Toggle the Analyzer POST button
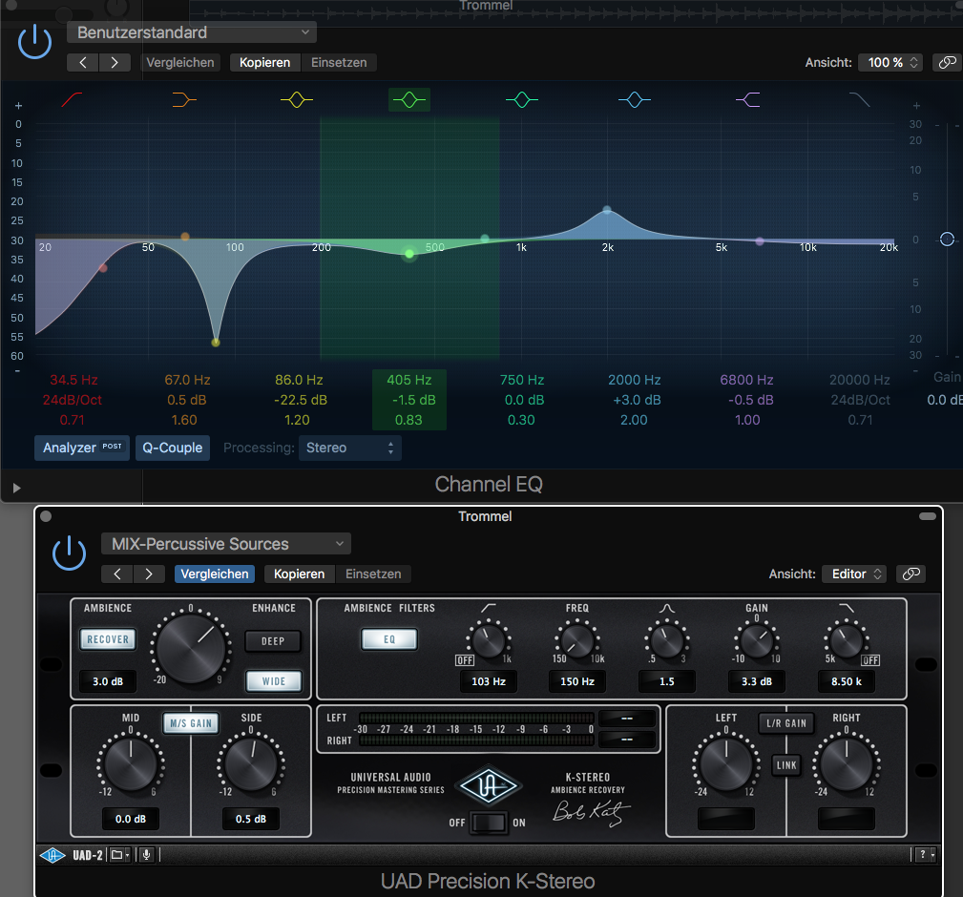 point(82,448)
